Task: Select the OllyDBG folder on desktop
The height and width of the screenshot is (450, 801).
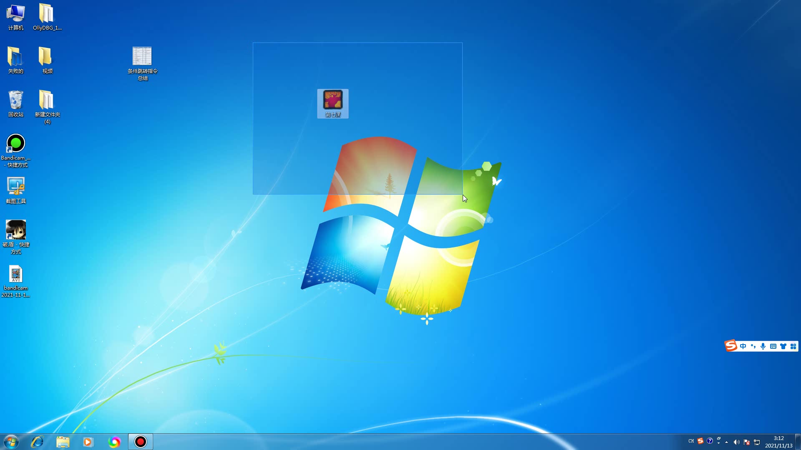Action: coord(47,17)
